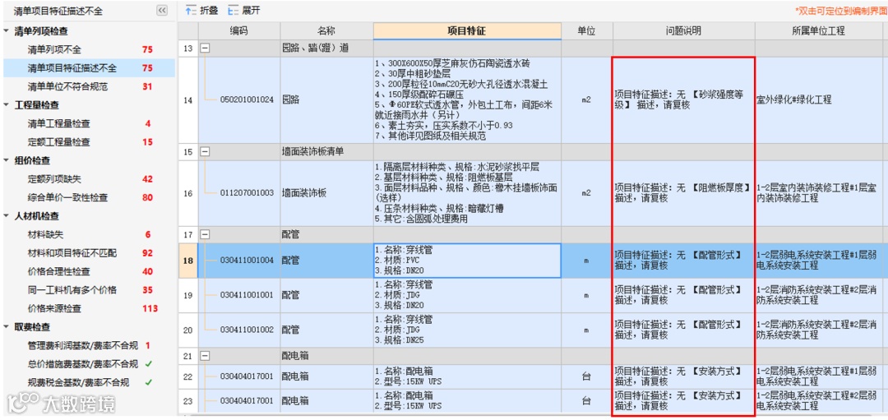Image resolution: width=888 pixels, height=420 pixels.
Task: Click code cell 030411001004
Action: (247, 261)
